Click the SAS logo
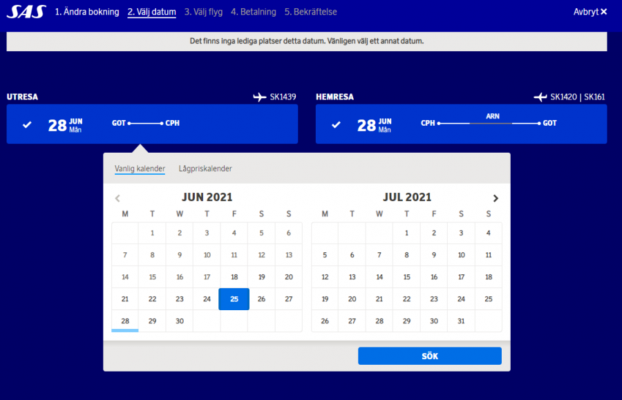 tap(26, 12)
